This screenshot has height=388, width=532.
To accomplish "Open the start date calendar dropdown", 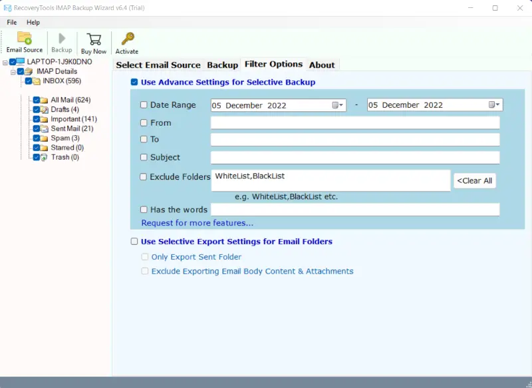I will (337, 105).
